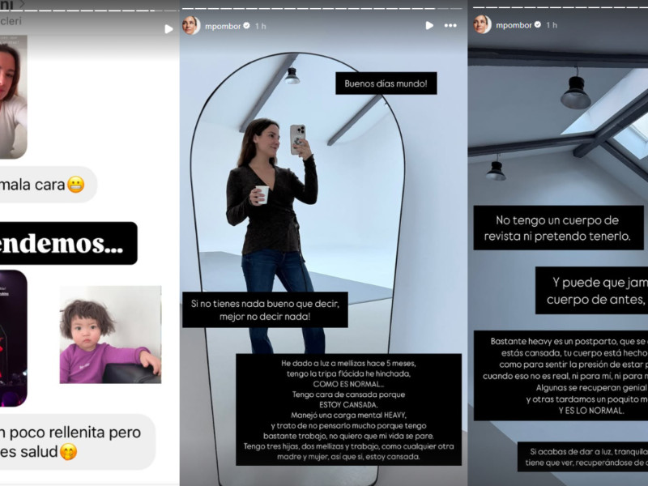Open the three-dot more options menu
Screen dimensions: 648x486
coord(450,25)
